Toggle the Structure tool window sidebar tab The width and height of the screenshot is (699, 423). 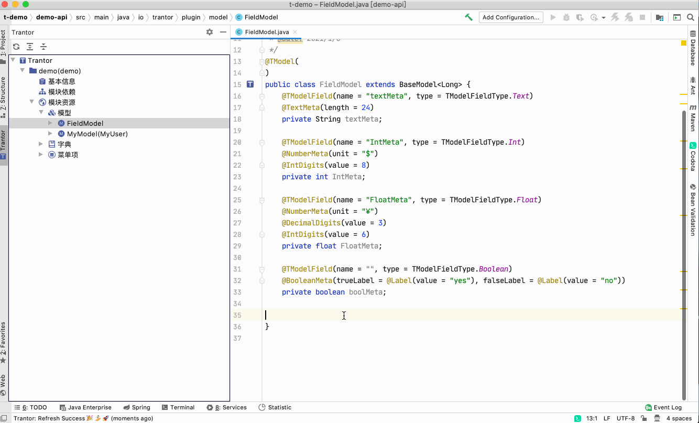(x=3, y=97)
